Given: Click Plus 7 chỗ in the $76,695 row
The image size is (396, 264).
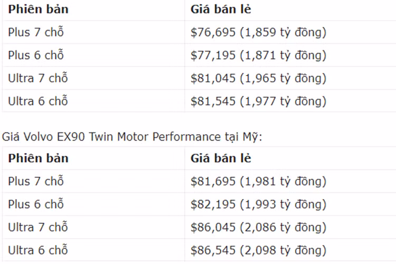Looking at the screenshot, I should coord(36,33).
